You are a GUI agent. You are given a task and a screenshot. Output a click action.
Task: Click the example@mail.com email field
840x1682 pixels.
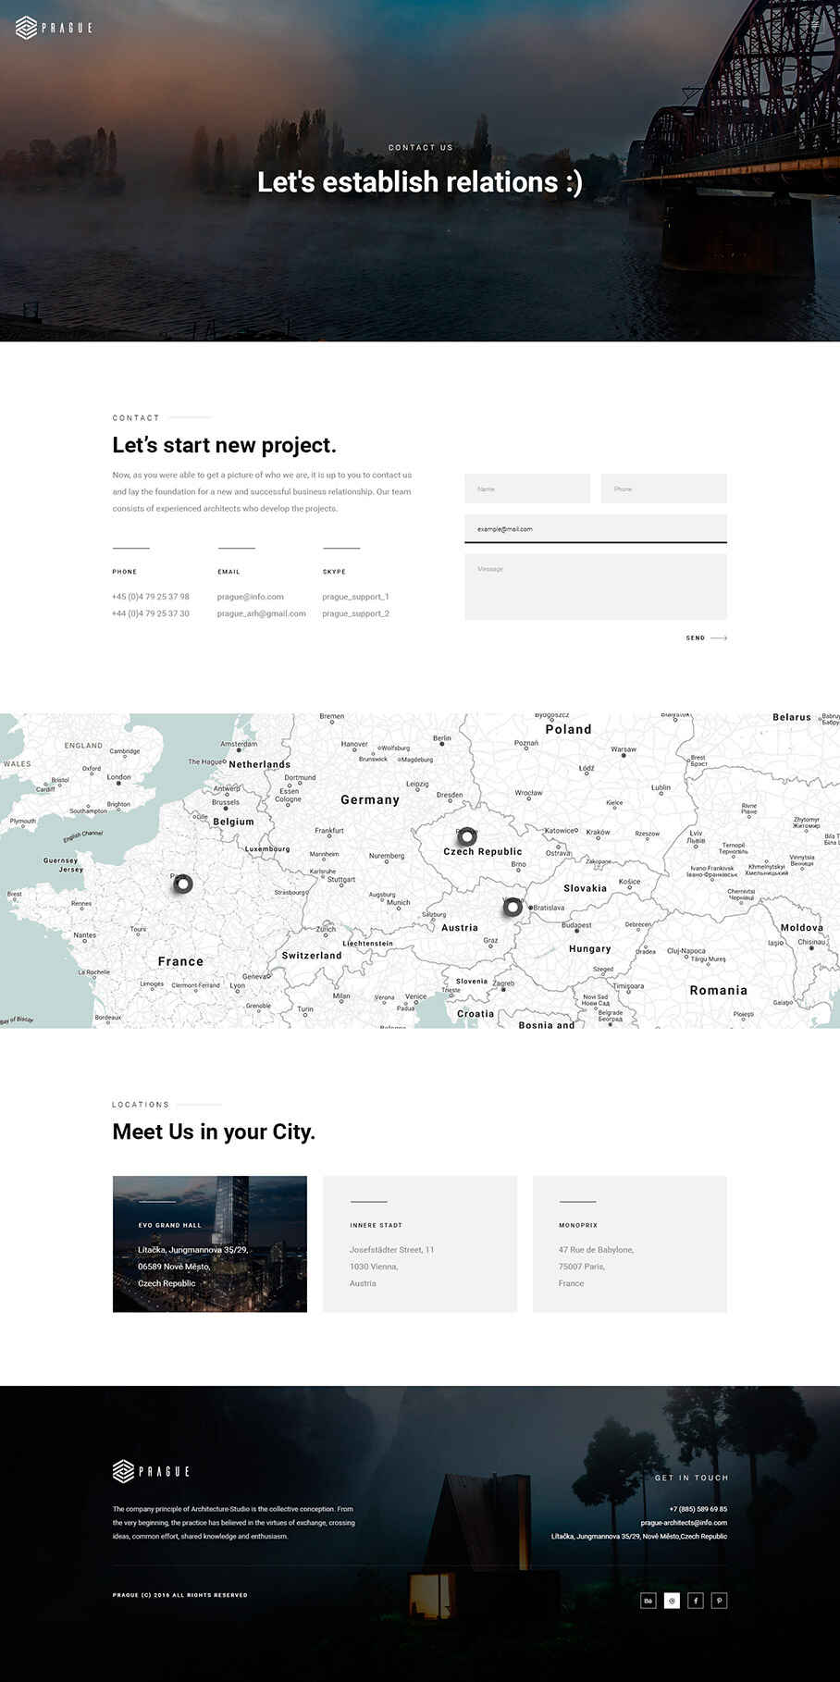[x=595, y=528]
